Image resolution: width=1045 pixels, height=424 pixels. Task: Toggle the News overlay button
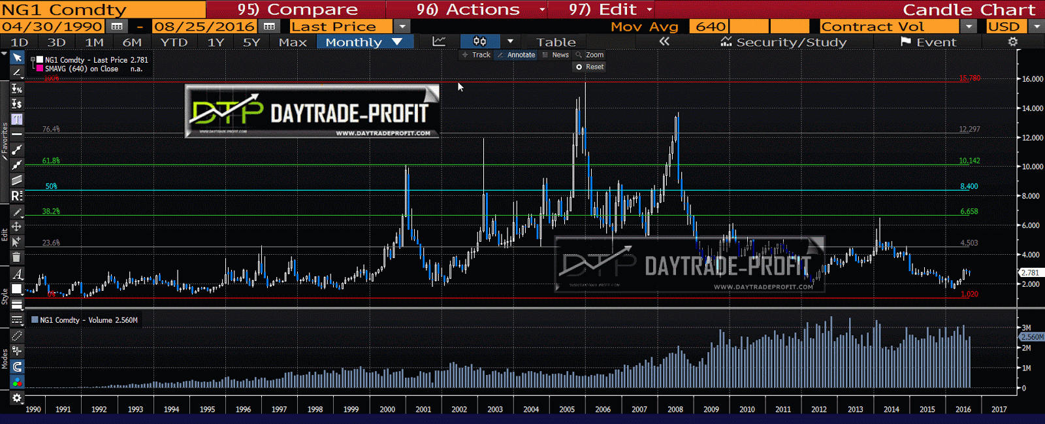point(555,55)
